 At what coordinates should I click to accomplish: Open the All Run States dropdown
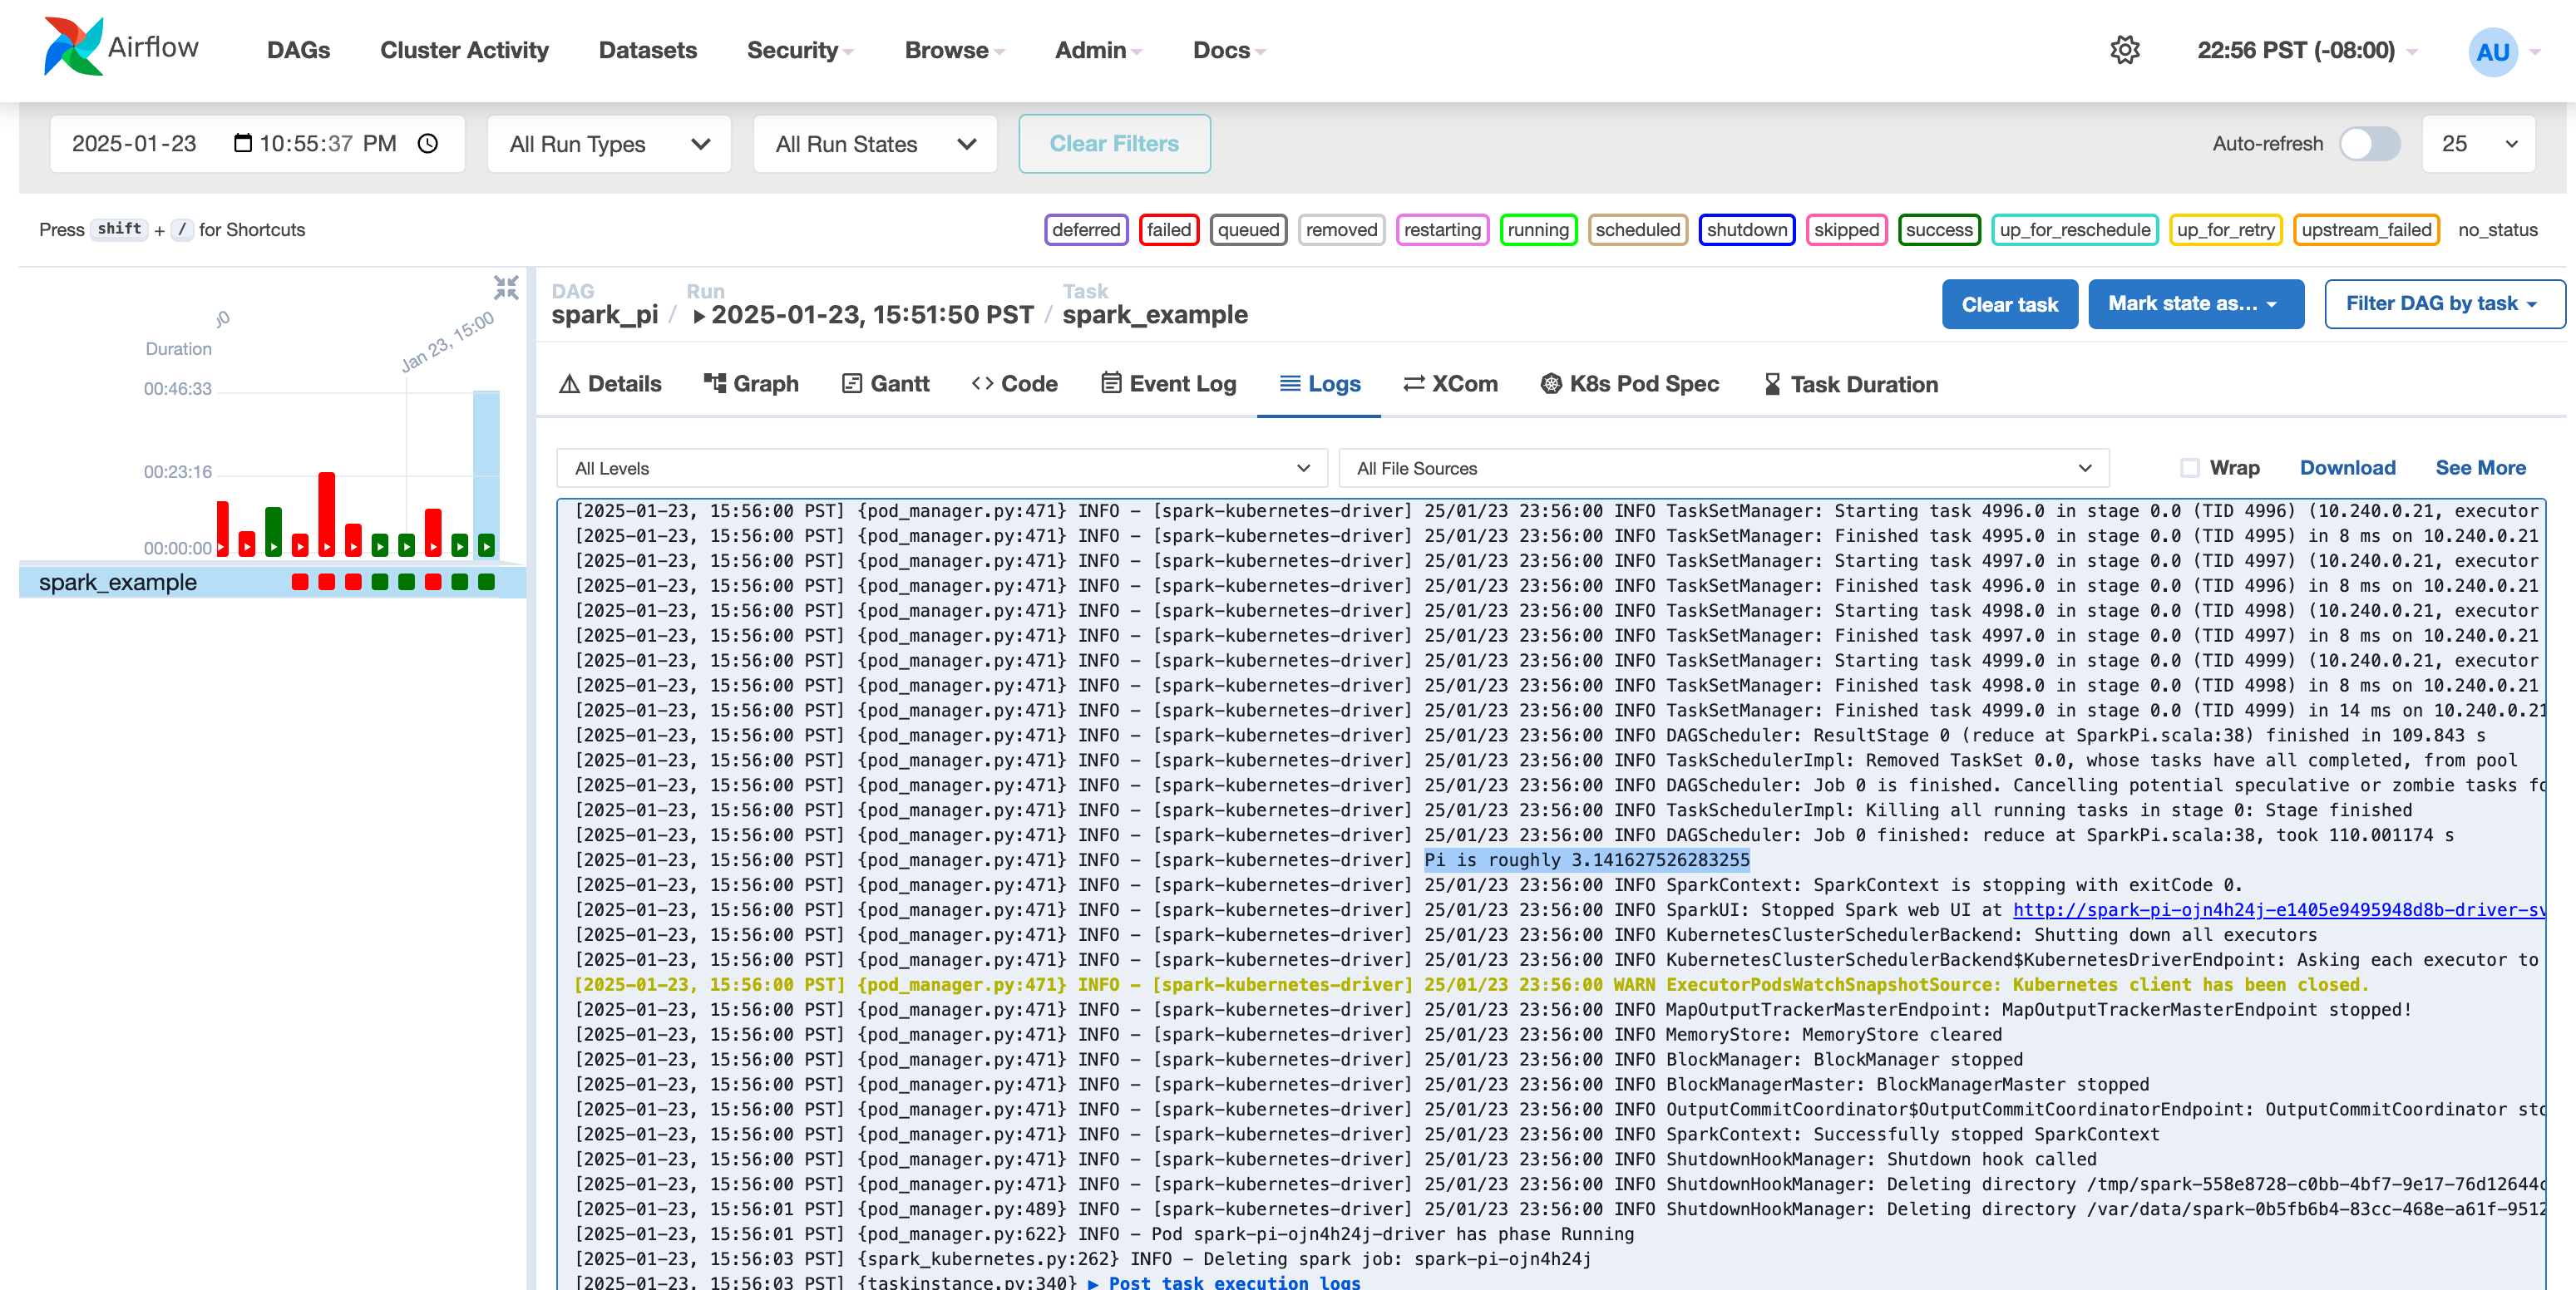click(875, 143)
